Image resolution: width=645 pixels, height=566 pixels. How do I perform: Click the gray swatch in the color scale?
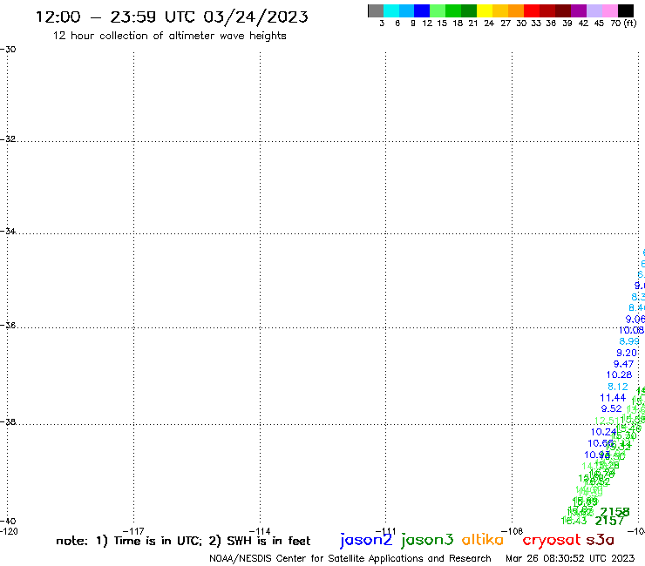[376, 10]
